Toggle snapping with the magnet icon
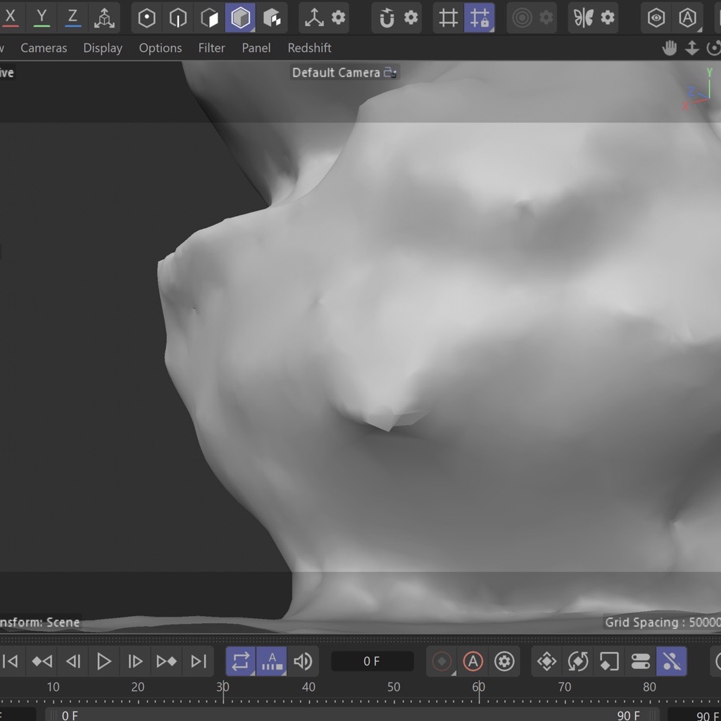Viewport: 721px width, 721px height. (x=387, y=18)
